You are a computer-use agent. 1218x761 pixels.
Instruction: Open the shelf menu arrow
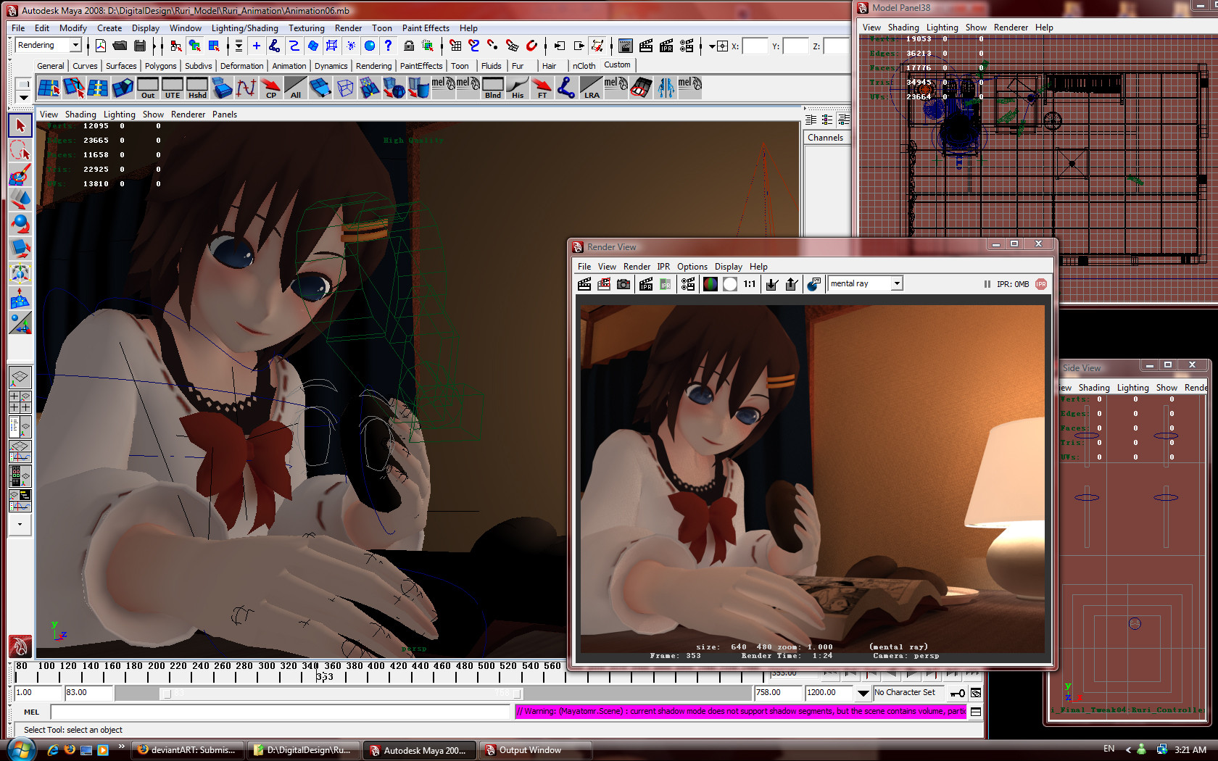[23, 97]
